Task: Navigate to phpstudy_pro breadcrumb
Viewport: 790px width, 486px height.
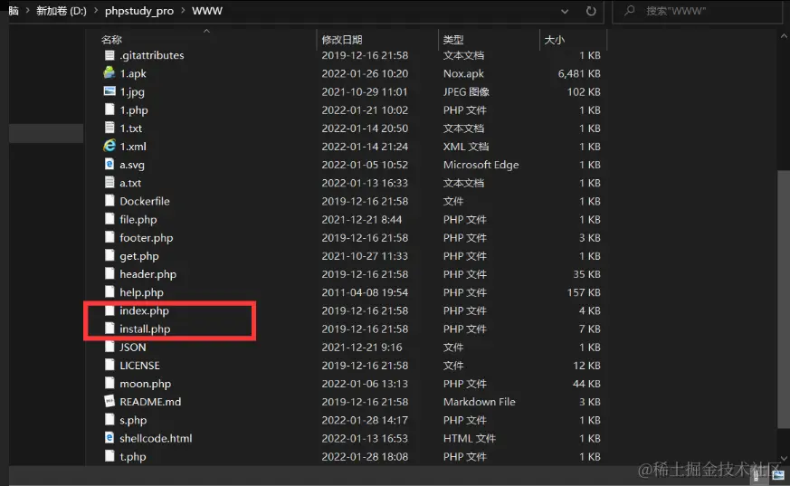Action: [139, 11]
